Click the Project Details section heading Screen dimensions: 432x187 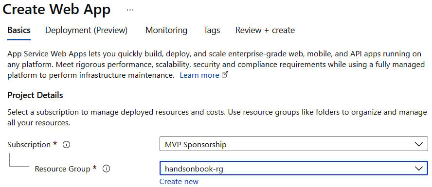click(x=35, y=95)
